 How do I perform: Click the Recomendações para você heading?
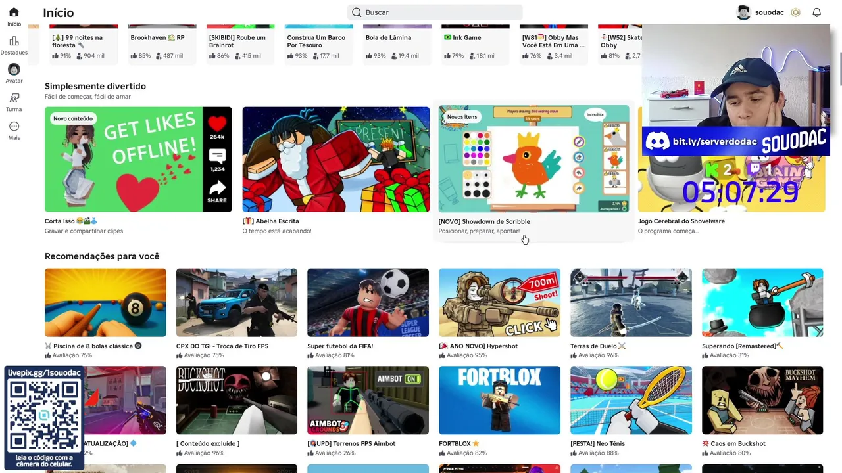tap(102, 256)
